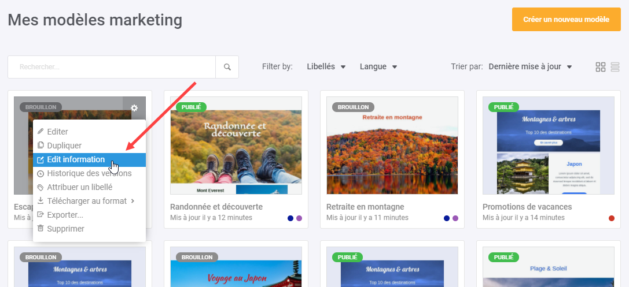This screenshot has height=287, width=629.
Task: Click the Retraite en montagne title text
Action: pyautogui.click(x=365, y=207)
